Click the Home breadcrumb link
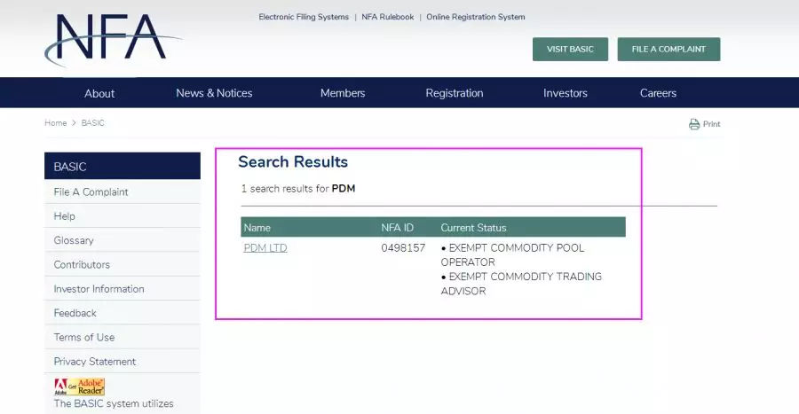This screenshot has width=799, height=414. click(x=56, y=123)
